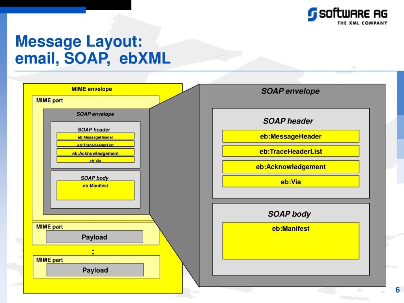The width and height of the screenshot is (404, 303).
Task: Select the large 'eb:TraceHeaderList' yellow box
Action: click(291, 151)
